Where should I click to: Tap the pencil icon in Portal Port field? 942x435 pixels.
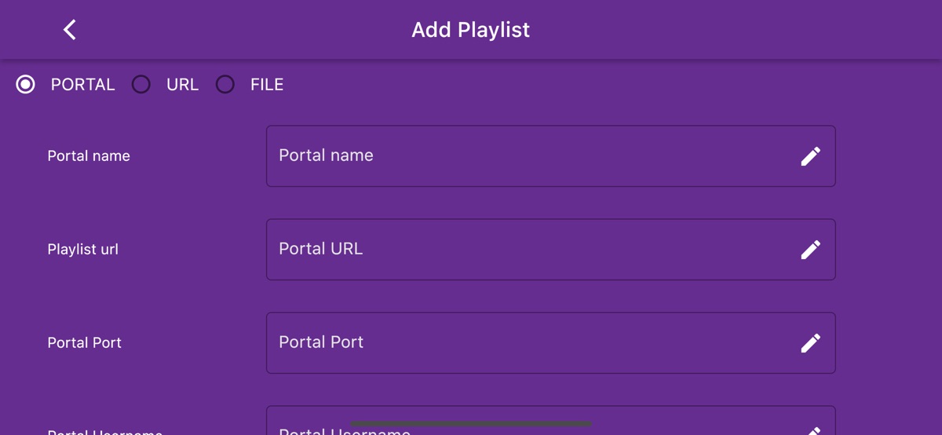click(x=810, y=343)
